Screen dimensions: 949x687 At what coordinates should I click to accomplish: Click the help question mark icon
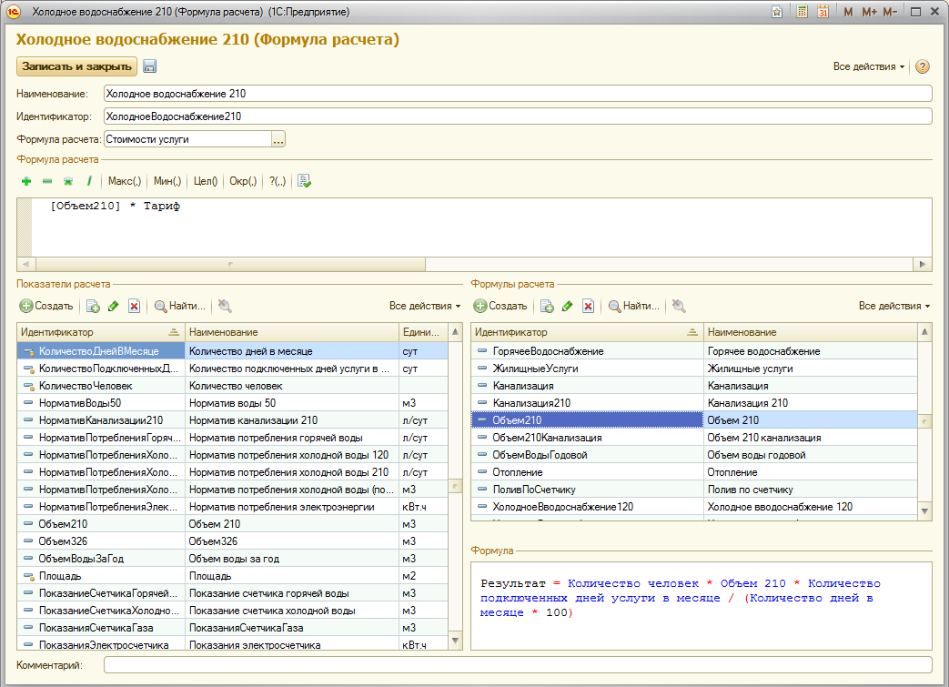922,66
